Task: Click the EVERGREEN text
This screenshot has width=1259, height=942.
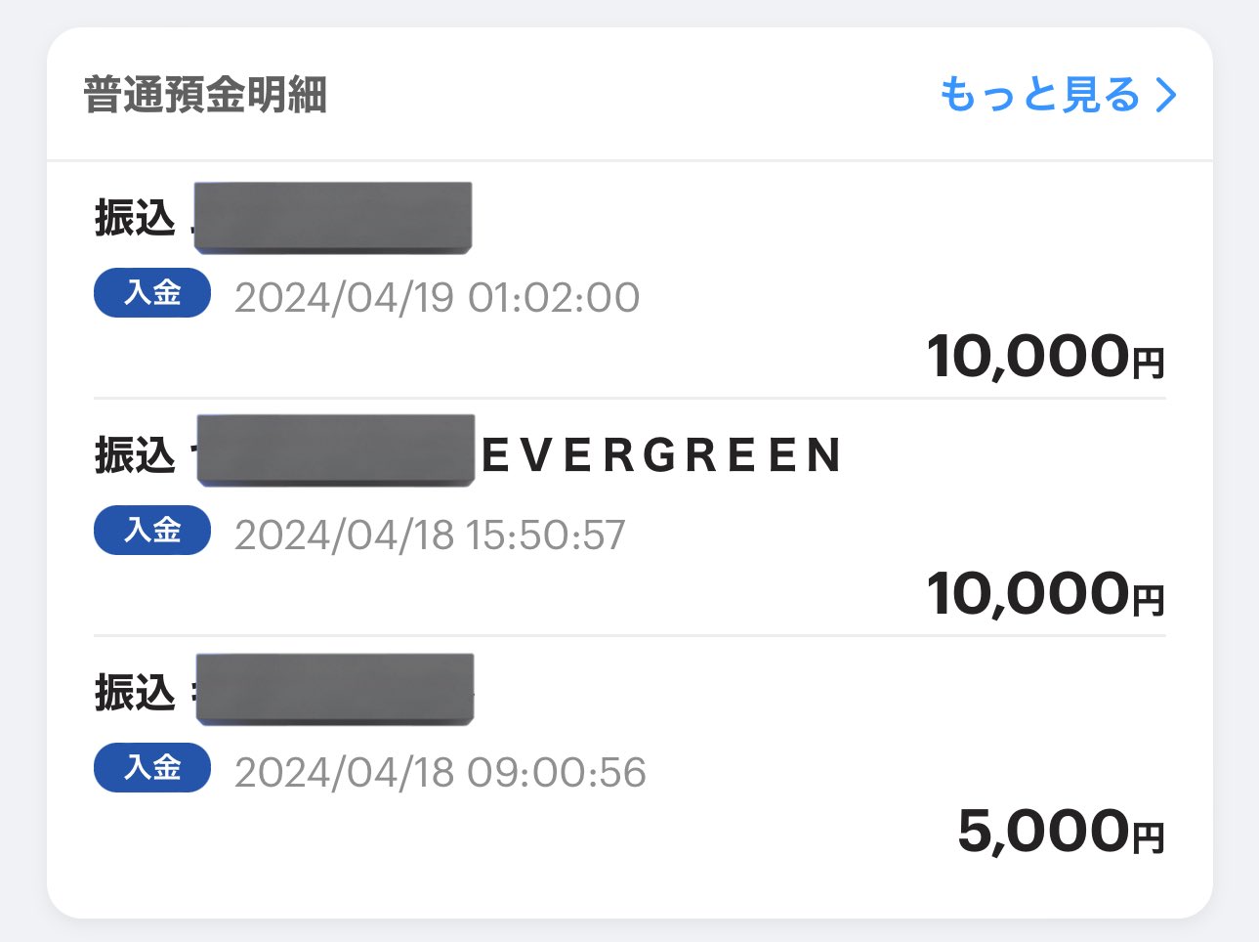Action: pos(662,455)
